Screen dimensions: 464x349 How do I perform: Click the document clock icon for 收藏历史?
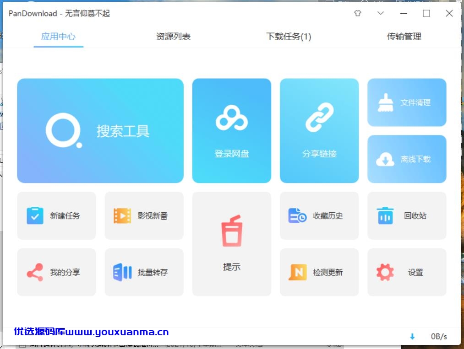(297, 216)
